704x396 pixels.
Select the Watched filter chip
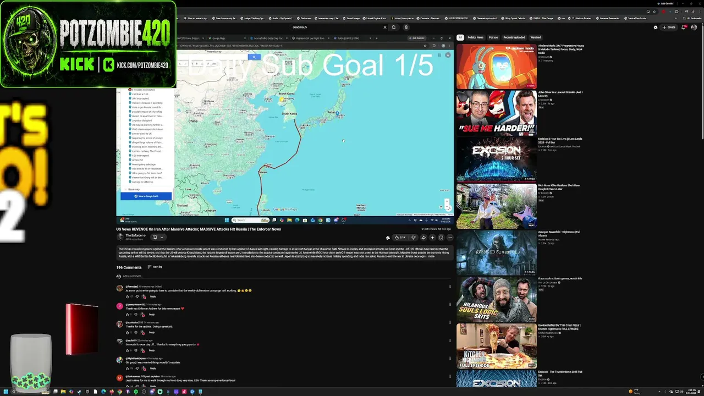pos(535,37)
